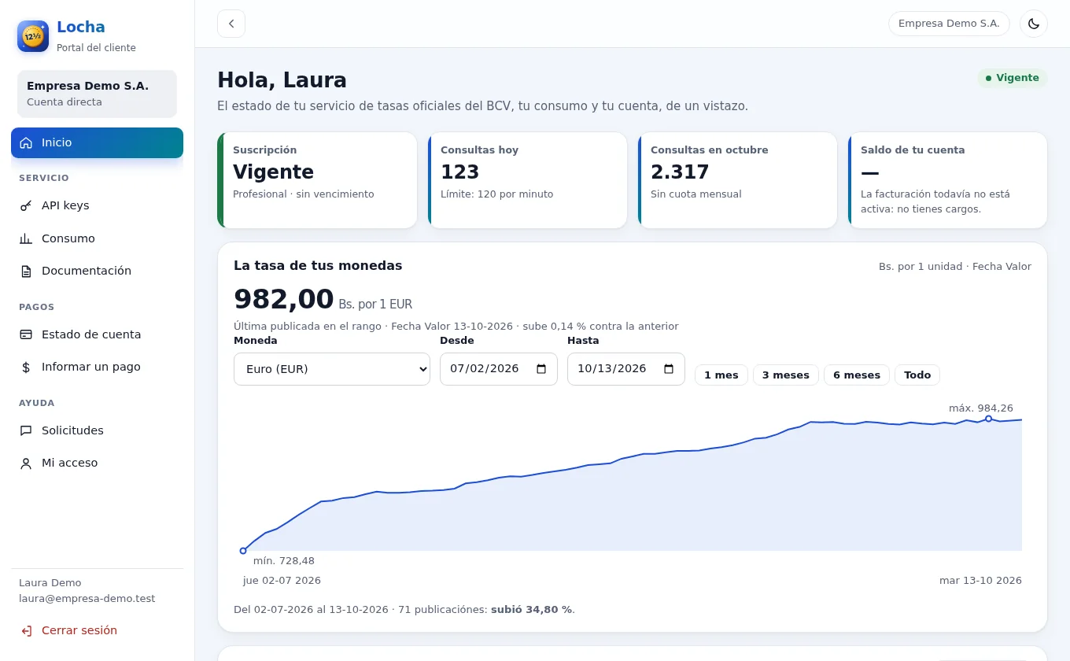Go to Inicio in the sidebar
Image resolution: width=1070 pixels, height=661 pixels.
click(x=97, y=143)
